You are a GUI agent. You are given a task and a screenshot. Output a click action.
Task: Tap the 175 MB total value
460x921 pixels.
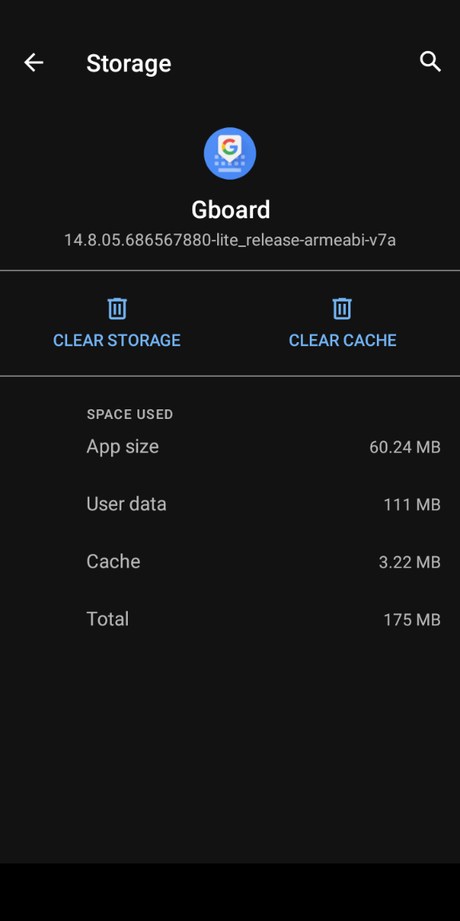412,620
